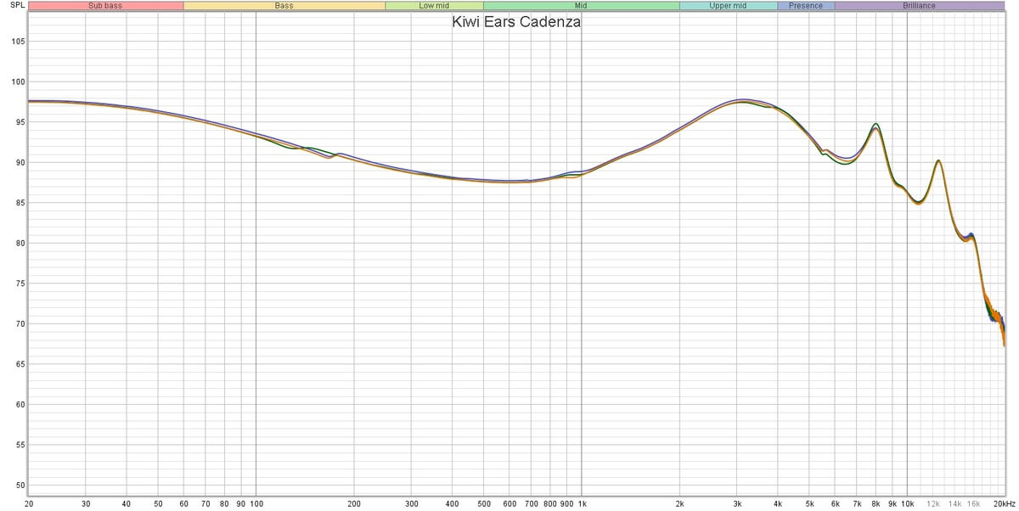Screen dimensions: 1019x511
Task: Select the 100 Hz axis marker
Action: (255, 503)
